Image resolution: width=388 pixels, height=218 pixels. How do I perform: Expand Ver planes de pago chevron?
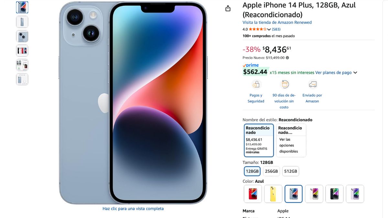pyautogui.click(x=355, y=73)
